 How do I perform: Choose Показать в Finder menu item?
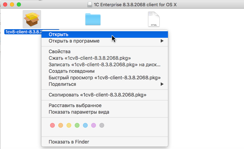tap(69, 141)
